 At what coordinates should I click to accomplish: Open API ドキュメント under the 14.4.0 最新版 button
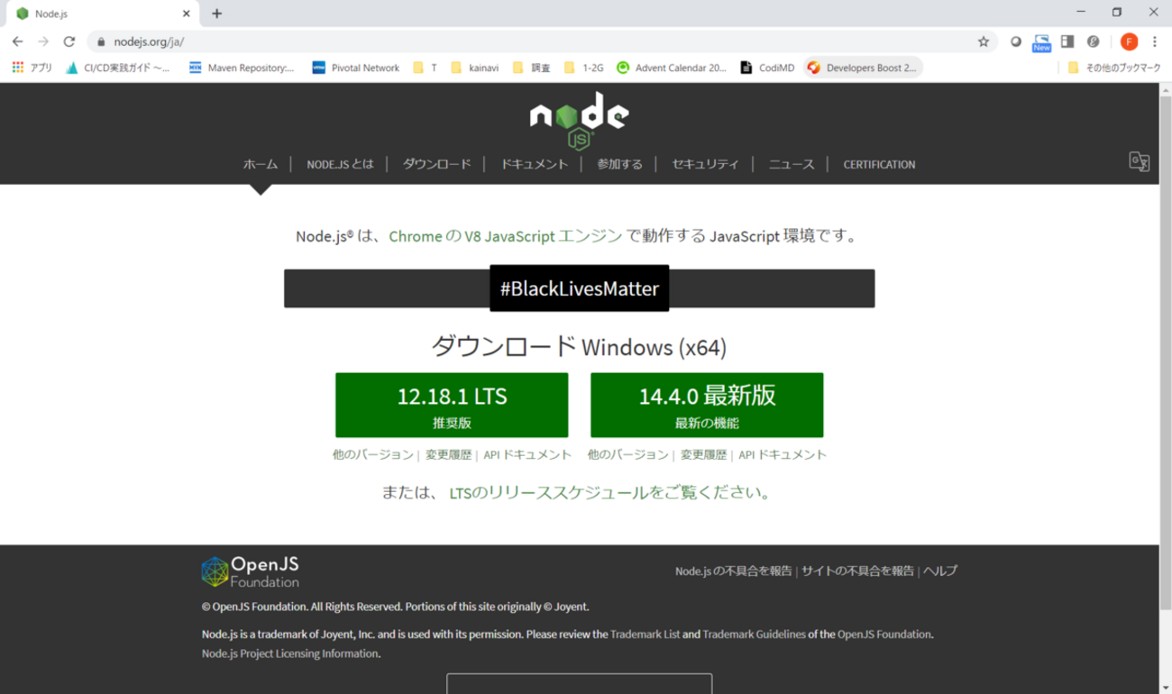pos(783,455)
